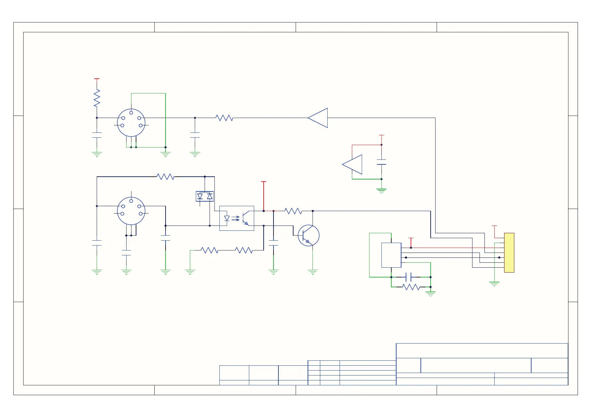Select the capacitor under the pull-up resistor

click(97, 135)
